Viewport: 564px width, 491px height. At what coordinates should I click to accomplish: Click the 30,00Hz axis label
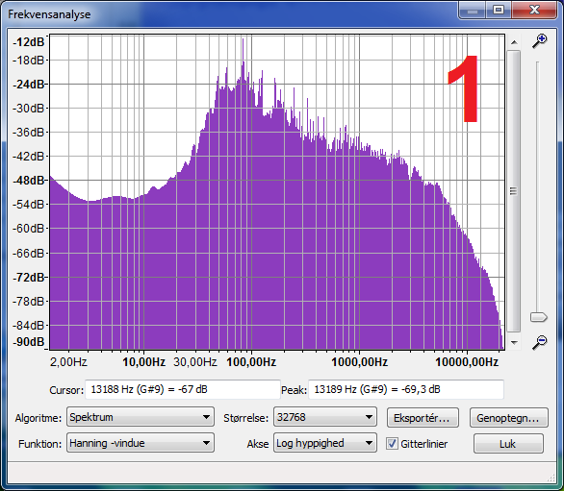195,362
